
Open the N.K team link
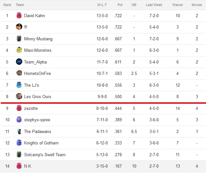click(28, 166)
